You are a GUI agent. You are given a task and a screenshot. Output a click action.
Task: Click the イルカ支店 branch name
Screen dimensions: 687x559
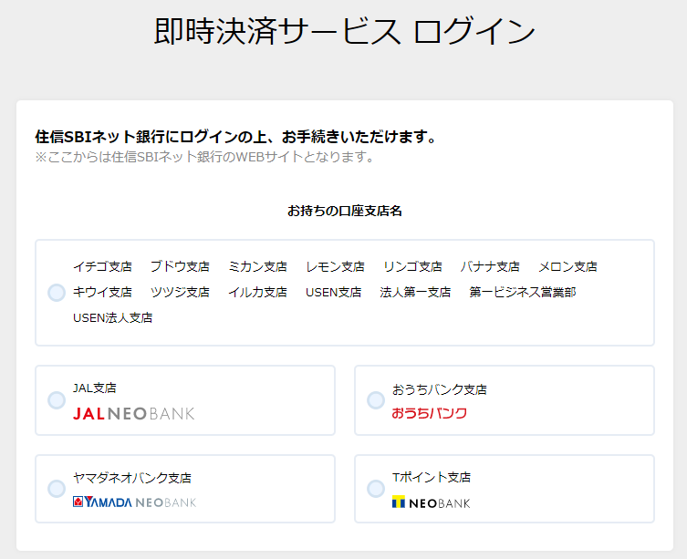coord(257,292)
